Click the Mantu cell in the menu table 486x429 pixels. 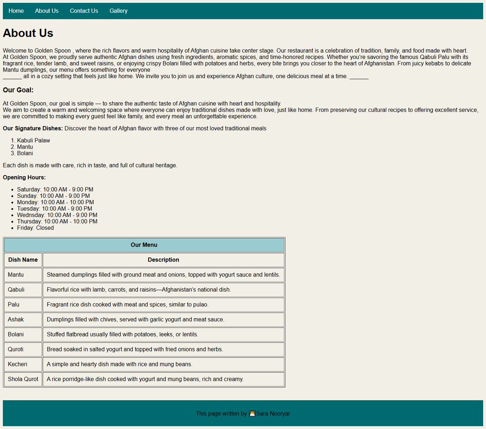(23, 275)
